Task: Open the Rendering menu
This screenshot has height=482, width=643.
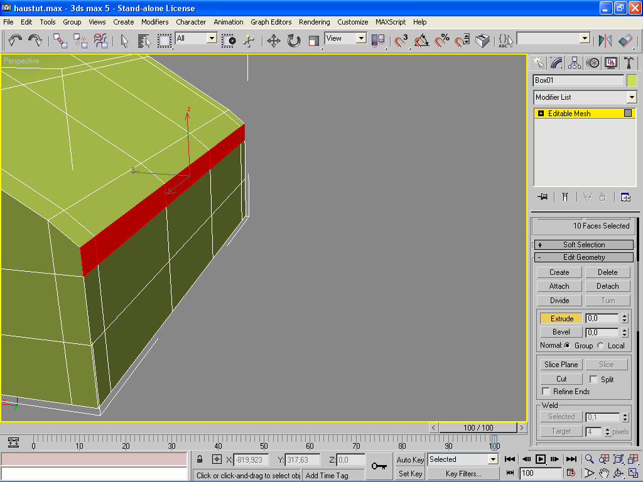Action: (x=314, y=22)
